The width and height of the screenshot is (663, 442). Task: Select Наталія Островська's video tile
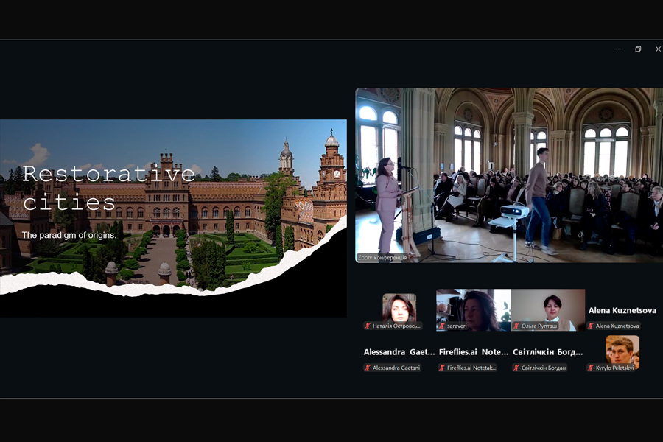(x=399, y=309)
